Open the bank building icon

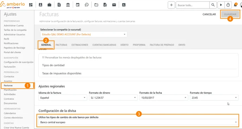pyautogui.click(x=68, y=5)
